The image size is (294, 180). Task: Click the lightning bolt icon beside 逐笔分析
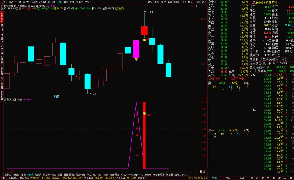[225, 79]
